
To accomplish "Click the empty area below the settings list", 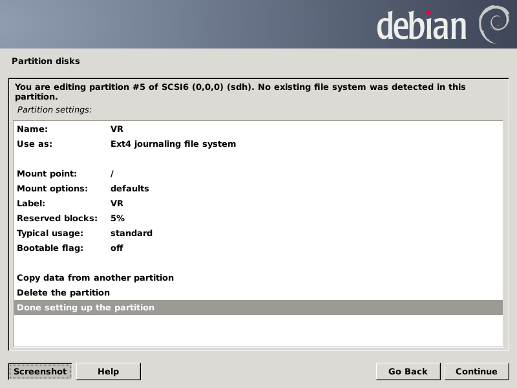I will tap(258, 330).
